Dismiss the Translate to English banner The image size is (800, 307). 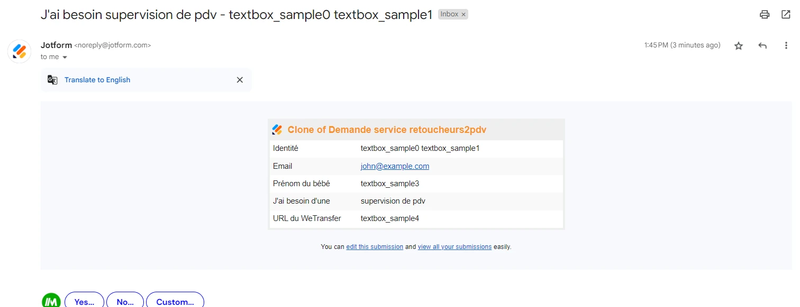point(239,80)
